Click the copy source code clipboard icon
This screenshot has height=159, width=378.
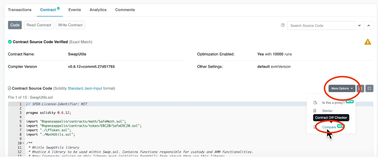pyautogui.click(x=361, y=88)
